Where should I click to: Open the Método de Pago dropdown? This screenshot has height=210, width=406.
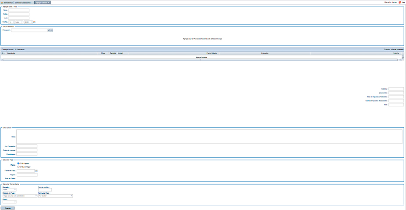tap(19, 196)
